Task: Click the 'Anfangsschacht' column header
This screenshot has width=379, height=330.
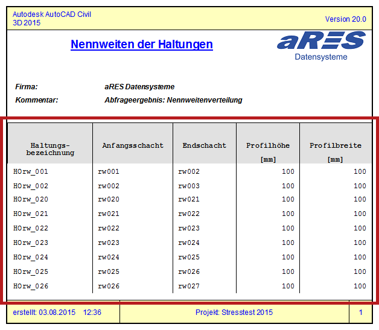Action: coord(133,145)
